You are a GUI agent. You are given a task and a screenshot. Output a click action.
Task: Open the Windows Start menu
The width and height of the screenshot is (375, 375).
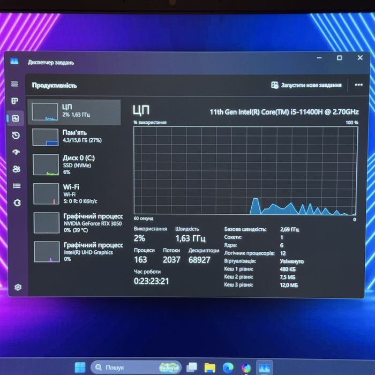(x=80, y=367)
